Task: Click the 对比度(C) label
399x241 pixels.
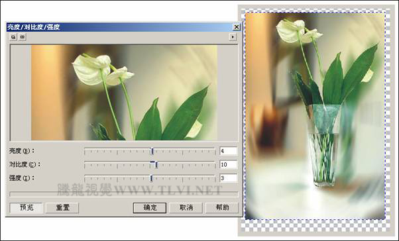Action: pos(25,164)
